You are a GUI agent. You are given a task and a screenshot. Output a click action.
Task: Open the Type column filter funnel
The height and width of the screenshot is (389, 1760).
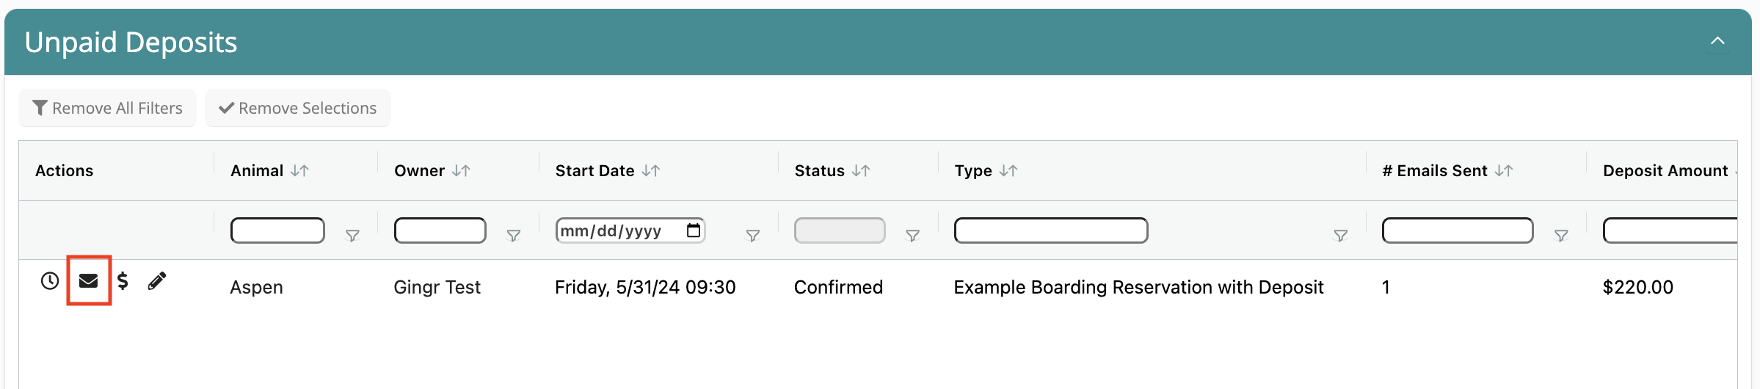(1340, 236)
